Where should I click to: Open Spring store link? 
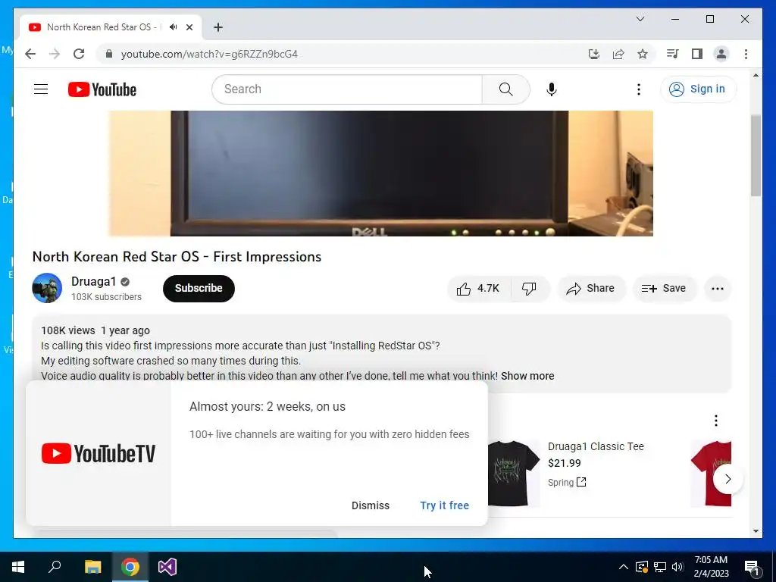click(x=567, y=482)
